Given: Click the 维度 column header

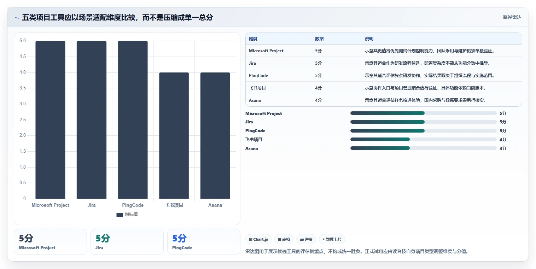Looking at the screenshot, I should click(x=253, y=39).
